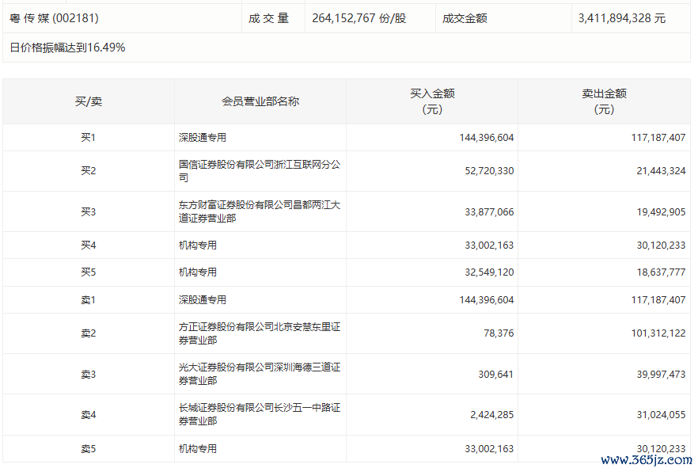This screenshot has height=472, width=698.
Task: Click the 买入金额 (元) column header
Action: point(431,101)
